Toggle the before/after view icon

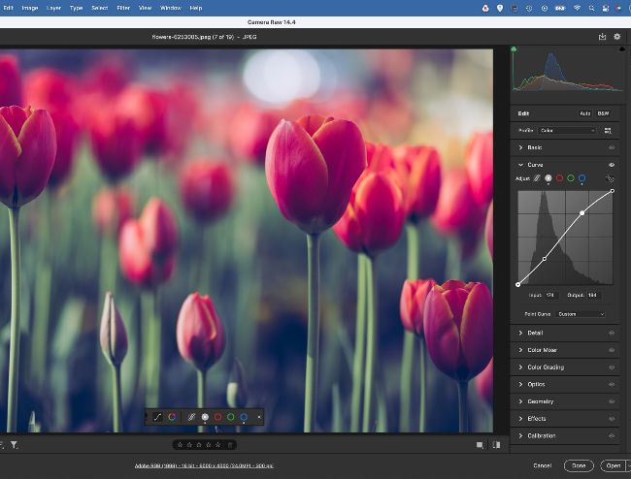(x=497, y=445)
